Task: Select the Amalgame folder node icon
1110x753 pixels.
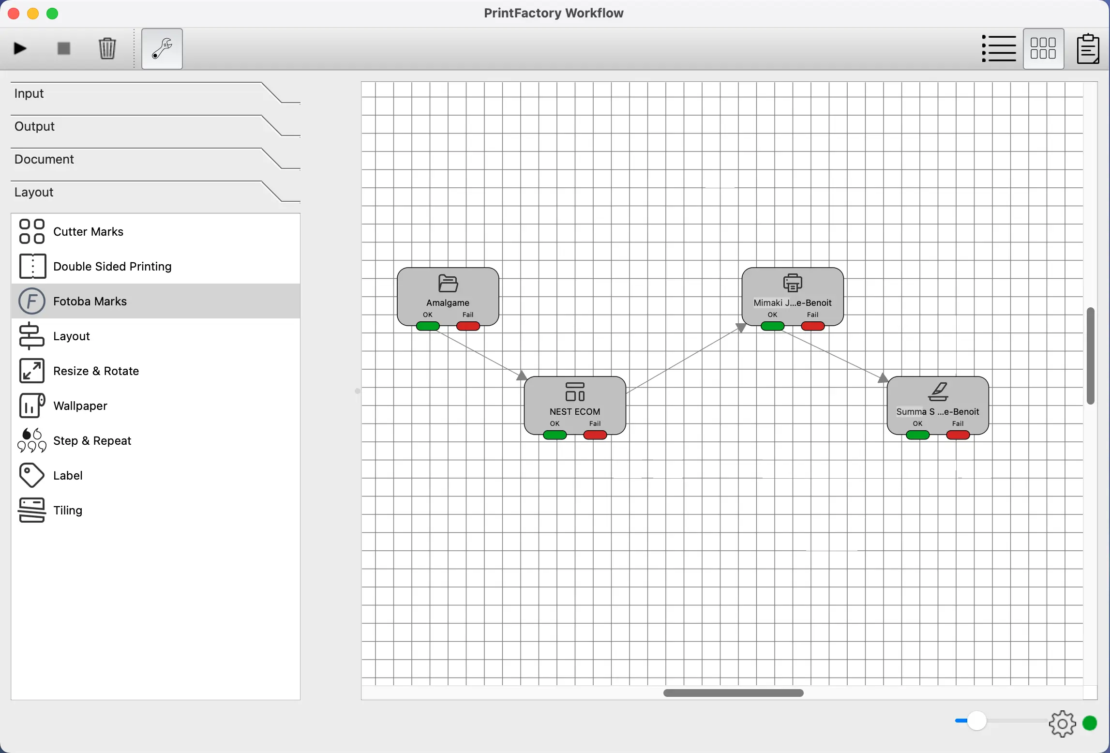Action: pos(448,284)
